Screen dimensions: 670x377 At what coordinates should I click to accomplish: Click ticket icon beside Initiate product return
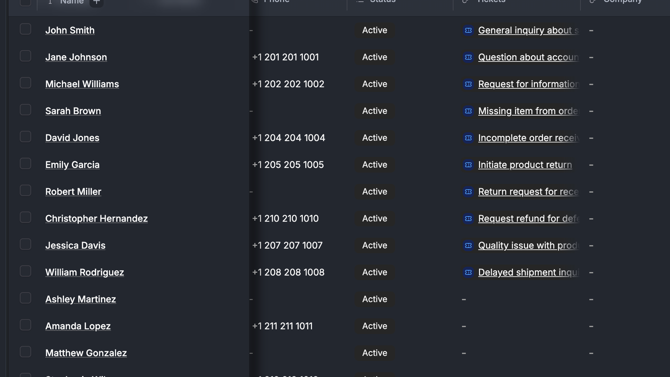[468, 165]
